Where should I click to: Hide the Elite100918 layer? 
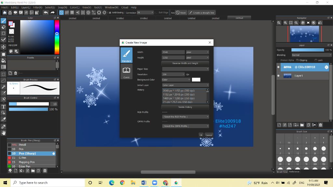(x=278, y=67)
